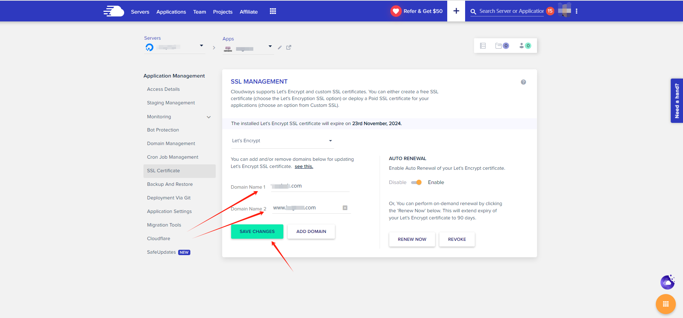Open the notifications badge showing 15
683x318 pixels.
550,11
